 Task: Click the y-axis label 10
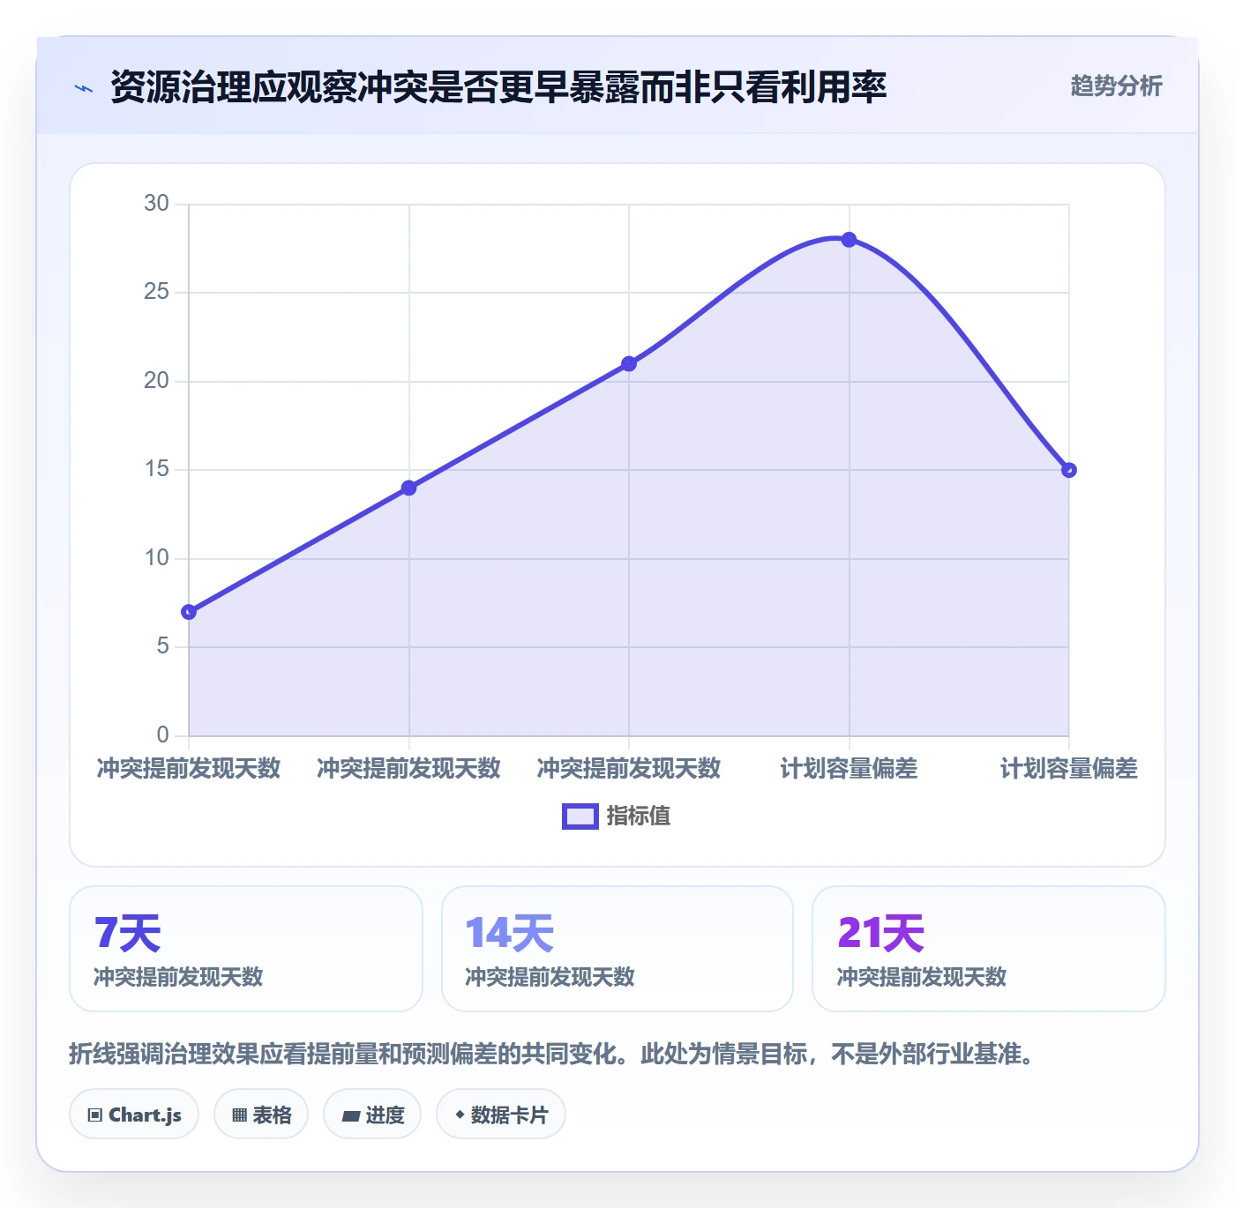(x=156, y=558)
